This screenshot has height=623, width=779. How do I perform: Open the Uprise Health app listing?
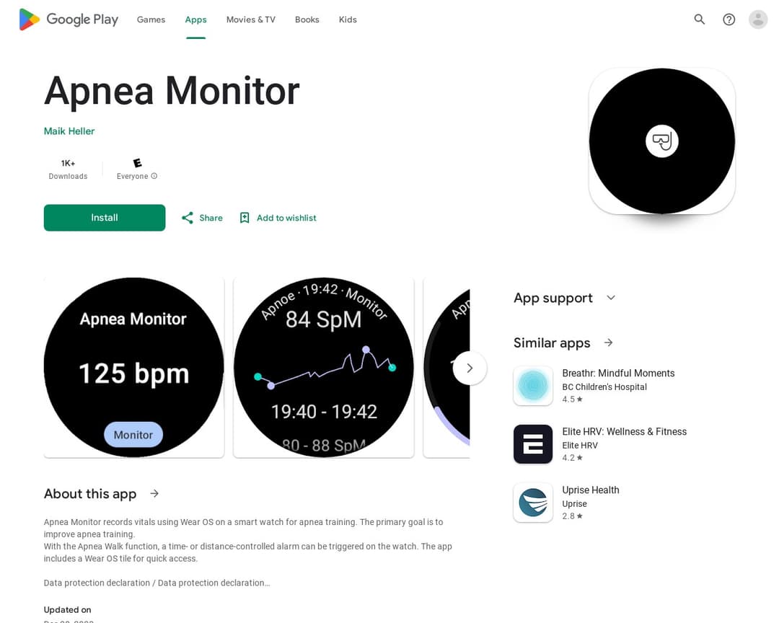click(x=590, y=503)
